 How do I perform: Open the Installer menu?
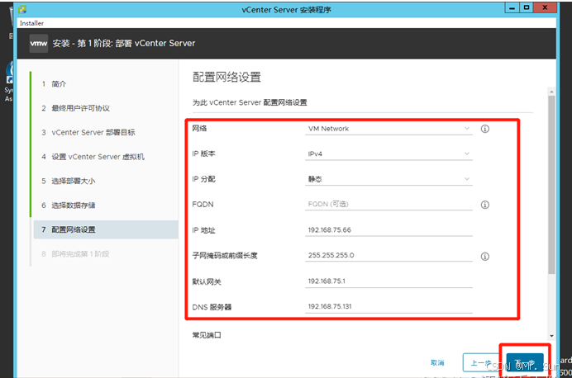(x=31, y=23)
